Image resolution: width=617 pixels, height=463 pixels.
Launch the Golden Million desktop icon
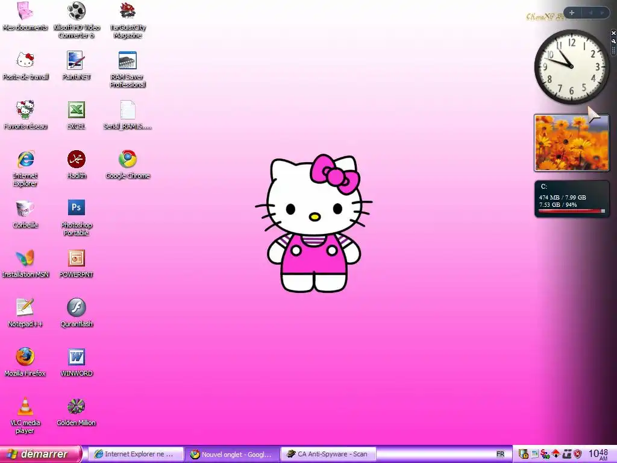tap(77, 412)
